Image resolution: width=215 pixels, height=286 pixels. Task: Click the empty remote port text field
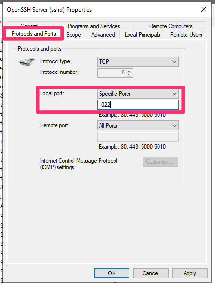138,137
